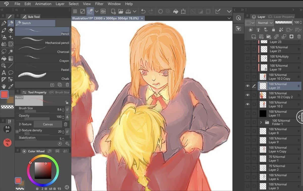Select the Pen tool
This screenshot has width=303, height=191.
coord(4,23)
